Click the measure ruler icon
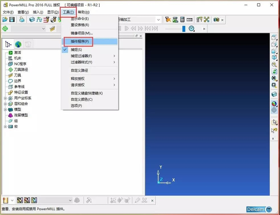Screen dimensions: 280x215 (189, 20)
